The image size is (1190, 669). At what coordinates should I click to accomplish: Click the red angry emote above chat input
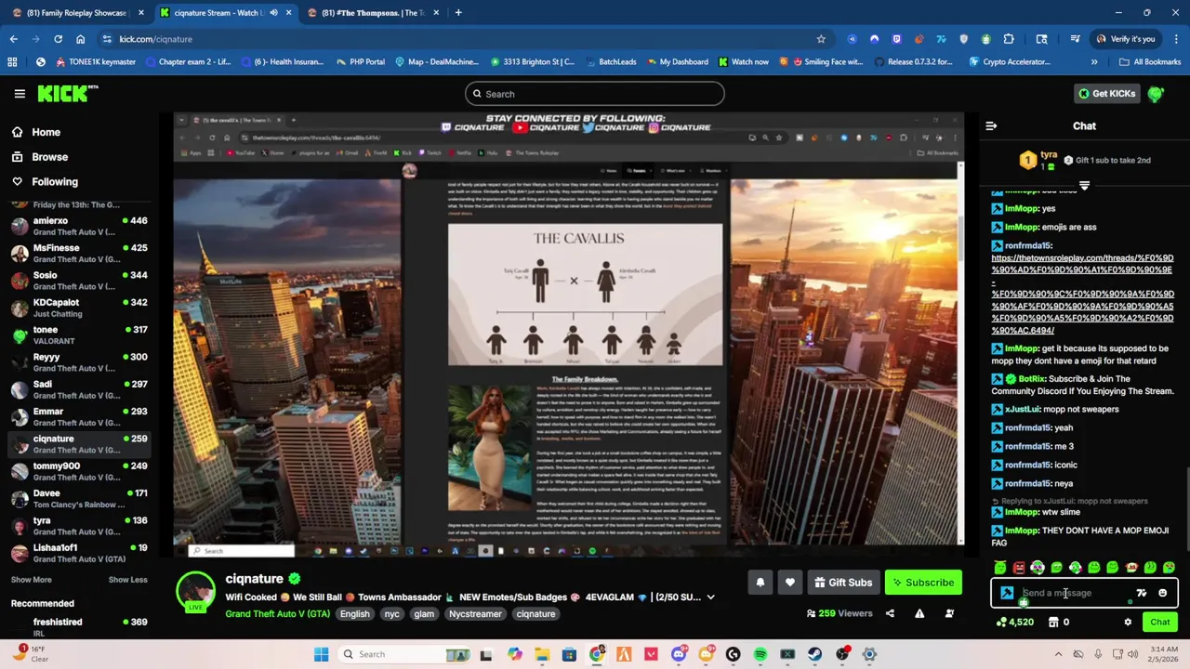(1019, 568)
